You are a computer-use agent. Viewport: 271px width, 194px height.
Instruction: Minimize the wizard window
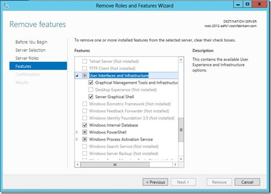click(238, 4)
